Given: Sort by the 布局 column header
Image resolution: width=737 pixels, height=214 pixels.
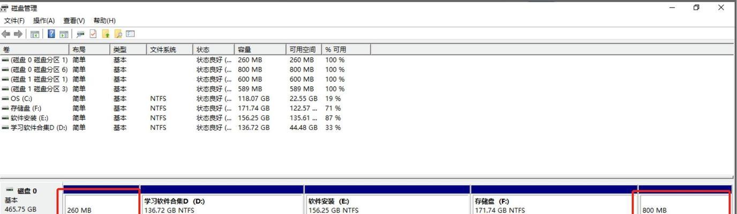Looking at the screenshot, I should pos(90,49).
